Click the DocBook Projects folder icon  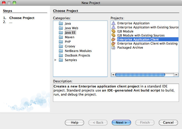tap(61, 55)
